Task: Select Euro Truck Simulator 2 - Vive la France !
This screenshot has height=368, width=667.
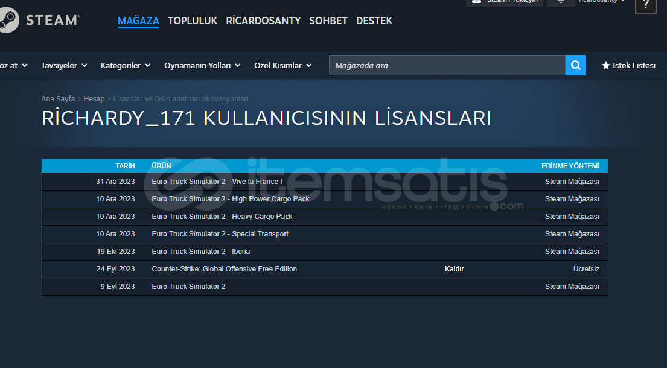Action: (217, 182)
